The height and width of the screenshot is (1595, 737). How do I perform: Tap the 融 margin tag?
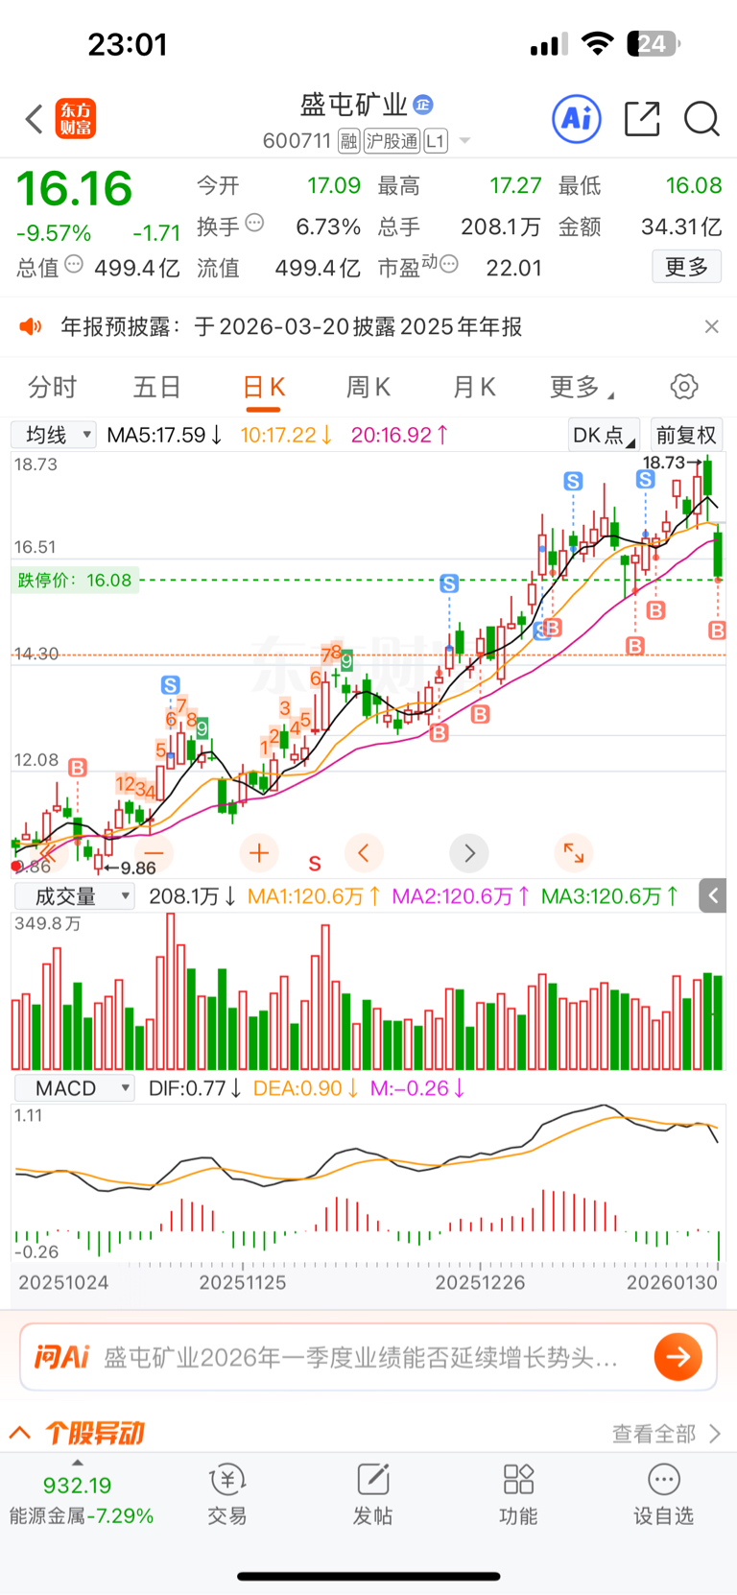tap(349, 141)
